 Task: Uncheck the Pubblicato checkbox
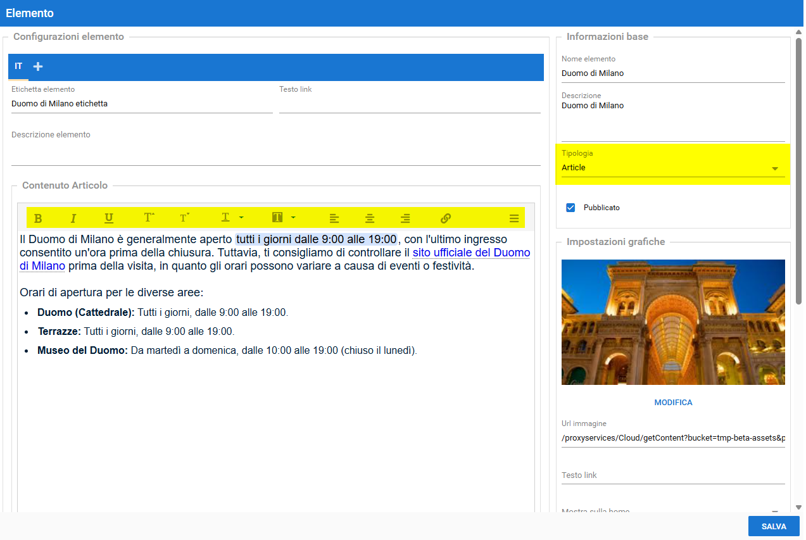tap(570, 208)
